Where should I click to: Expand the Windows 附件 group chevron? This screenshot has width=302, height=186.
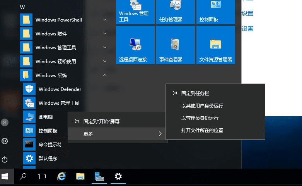click(x=105, y=34)
